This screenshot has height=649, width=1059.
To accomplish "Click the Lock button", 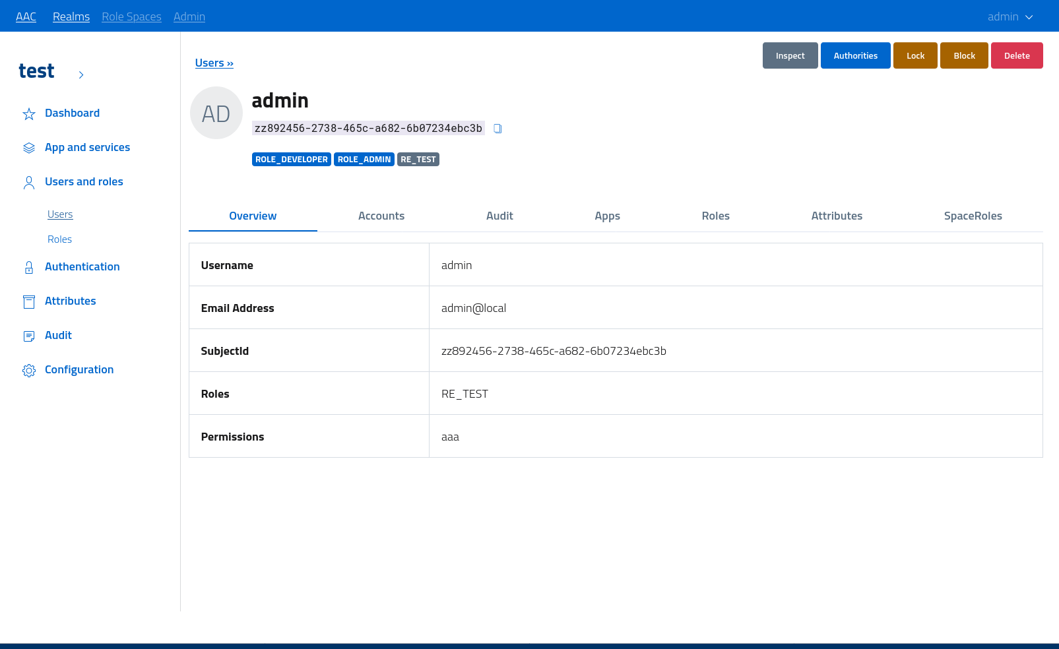I will coord(915,55).
